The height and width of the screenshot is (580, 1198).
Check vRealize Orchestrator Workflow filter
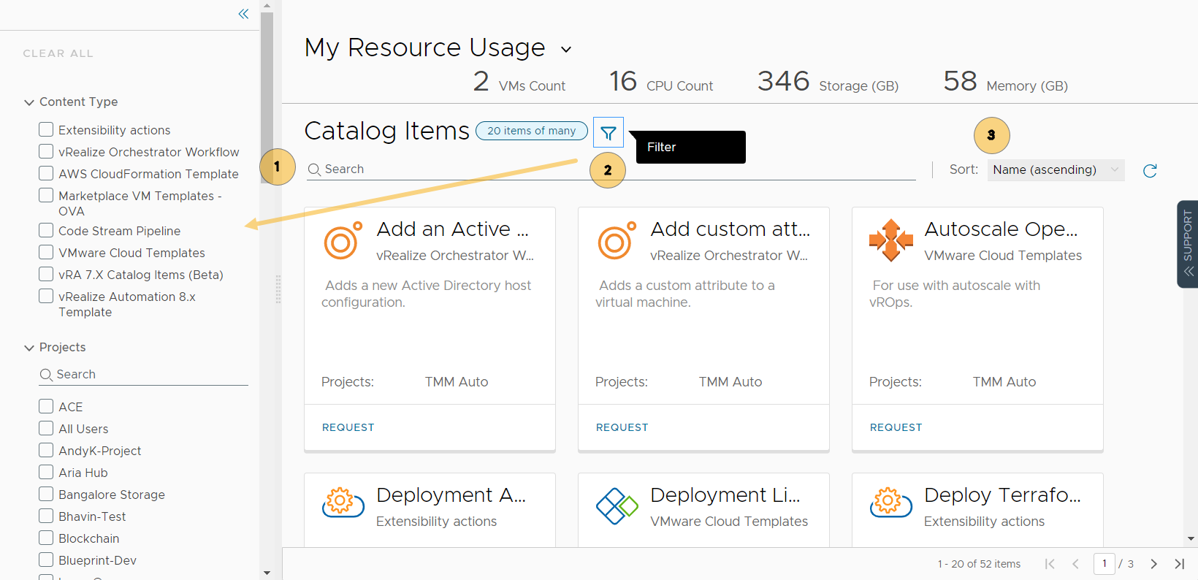point(46,151)
